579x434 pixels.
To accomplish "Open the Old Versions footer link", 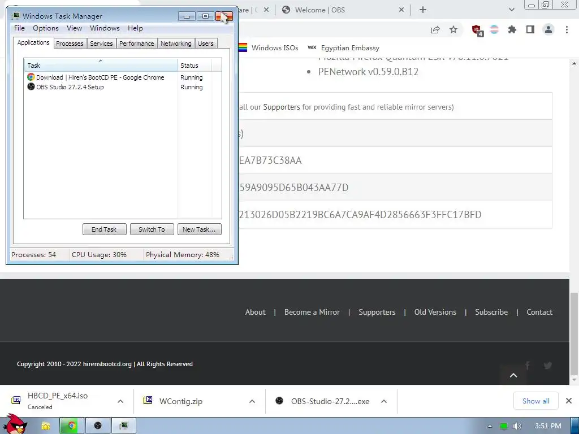I will coord(435,312).
